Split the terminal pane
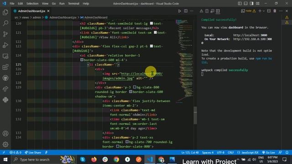292x164 pixels. tap(269, 11)
